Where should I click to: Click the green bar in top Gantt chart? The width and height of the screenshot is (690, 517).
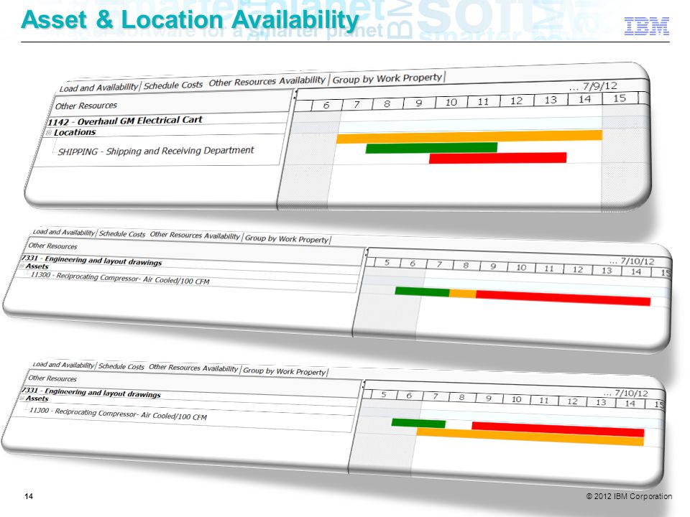431,148
